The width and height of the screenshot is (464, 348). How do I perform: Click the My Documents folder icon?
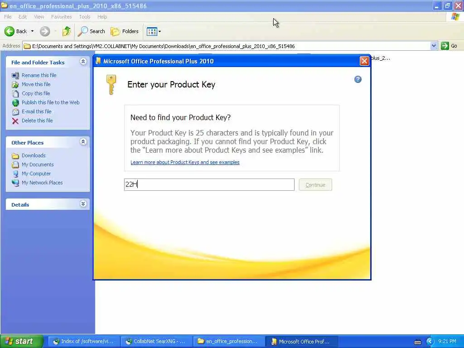click(x=15, y=165)
